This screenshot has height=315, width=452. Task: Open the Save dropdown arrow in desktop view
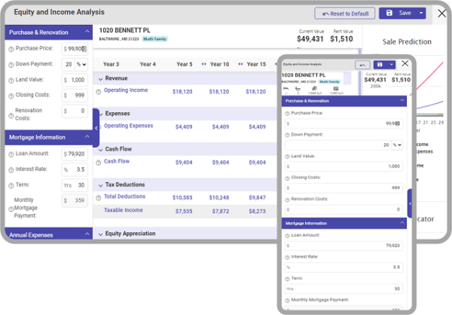[421, 14]
